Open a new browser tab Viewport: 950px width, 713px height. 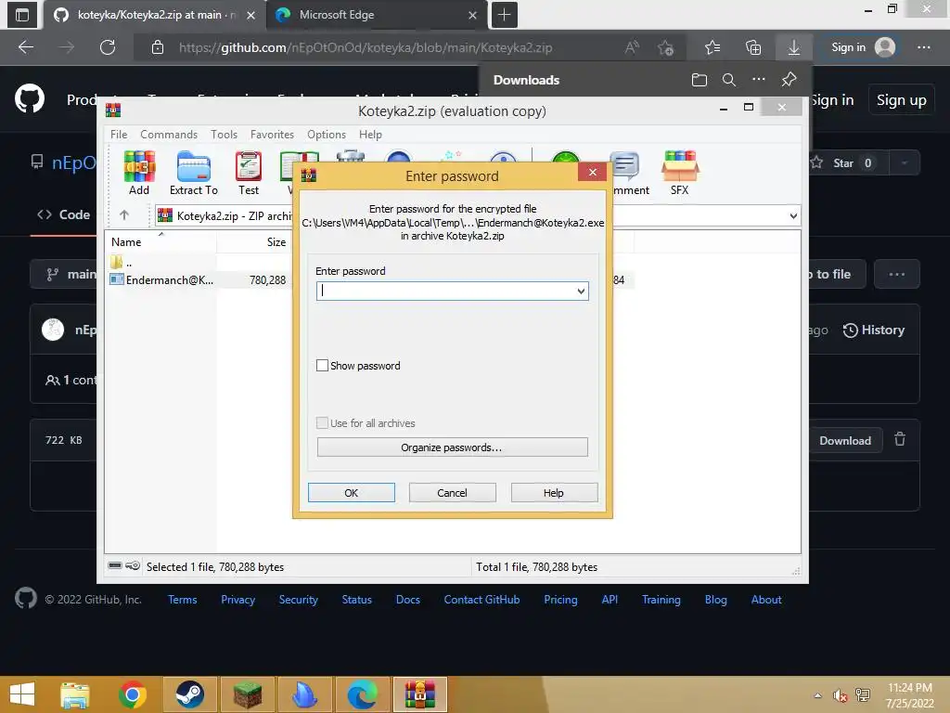tap(504, 15)
